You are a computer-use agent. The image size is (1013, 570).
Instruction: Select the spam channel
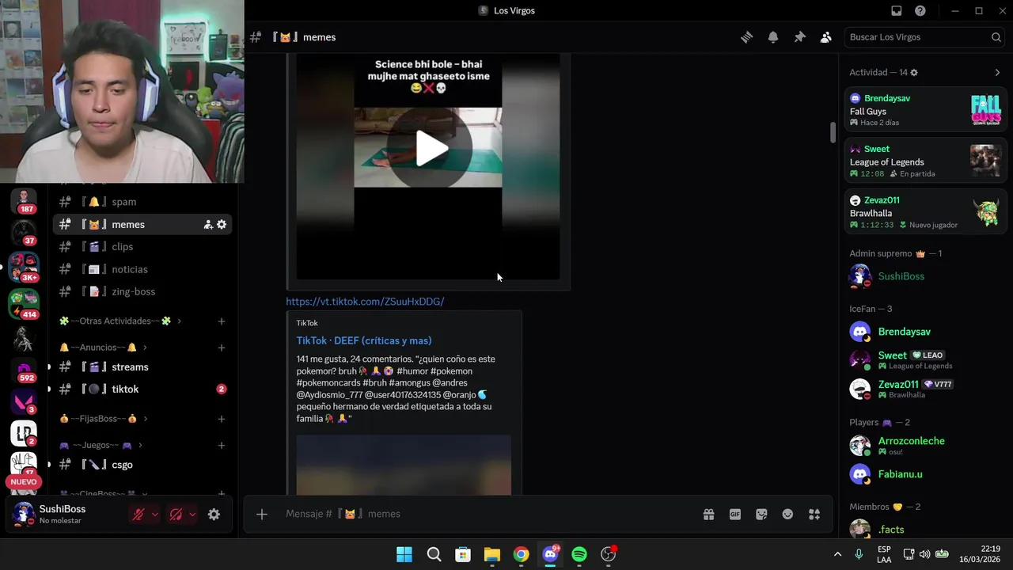tap(142, 202)
